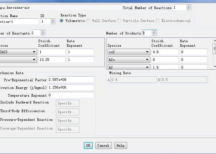This screenshot has height=154, width=216.
Task: Edit the Pre-Exponential Factor field
Action: pyautogui.click(x=71, y=80)
